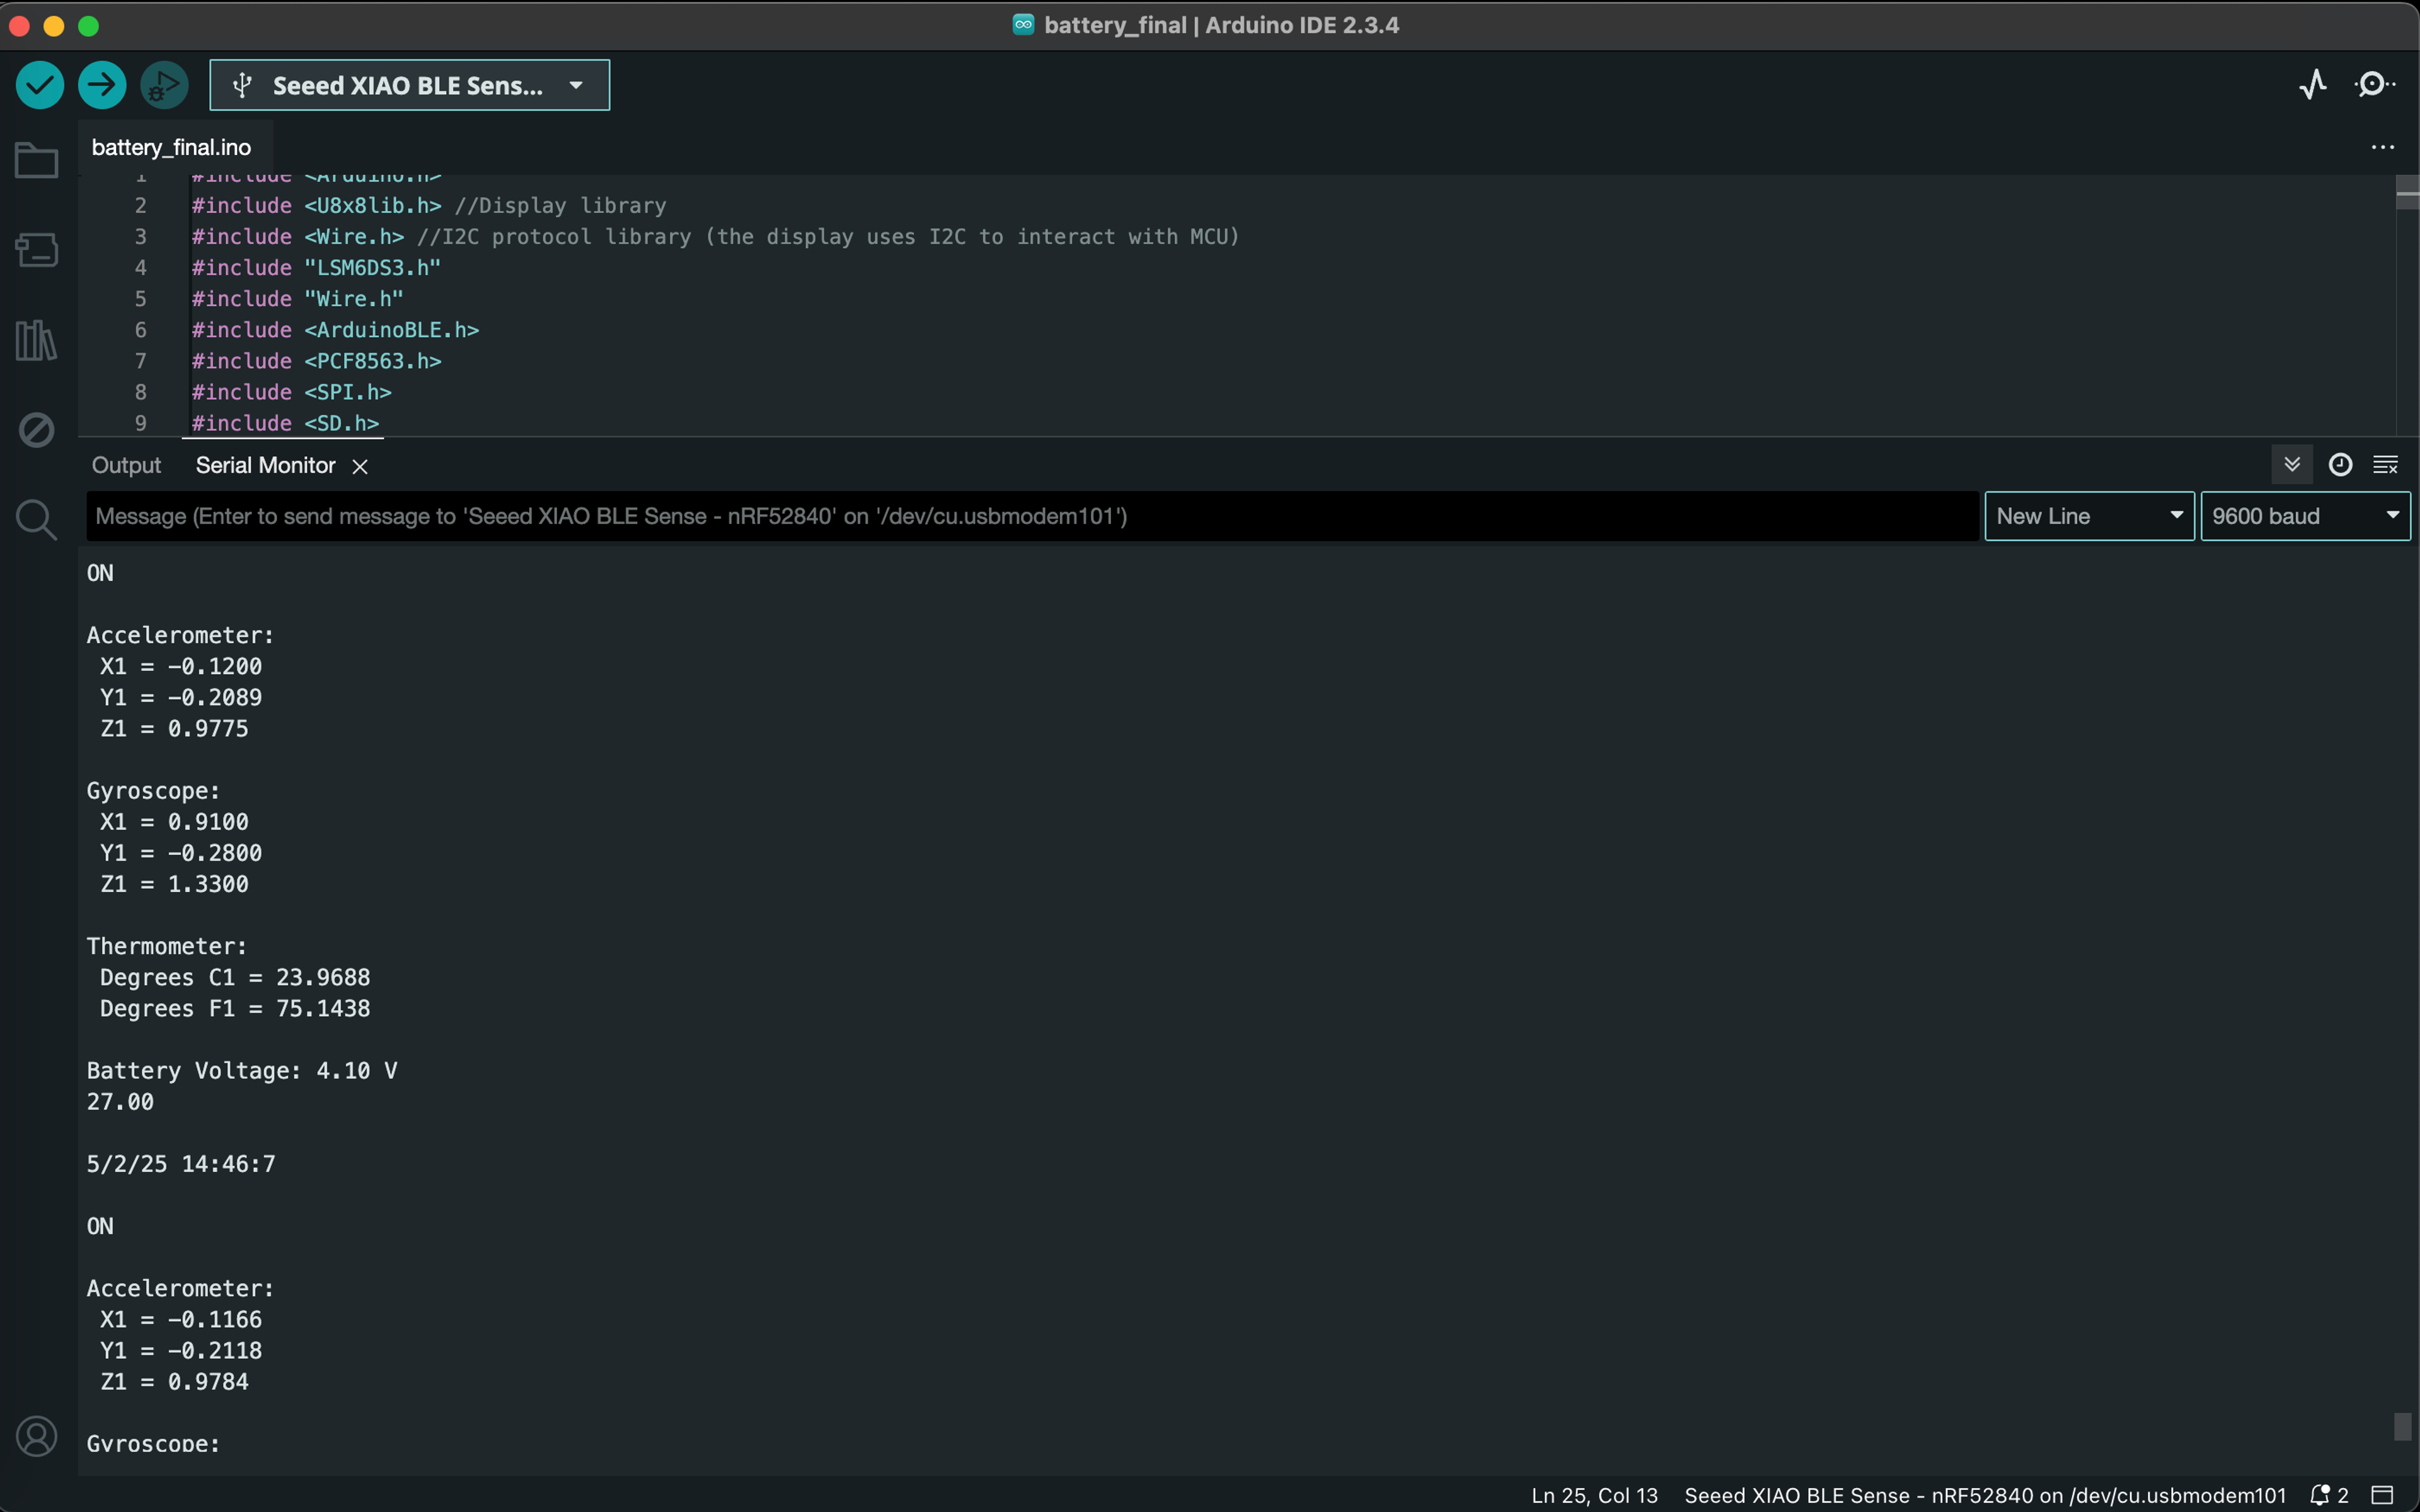The height and width of the screenshot is (1512, 2420).
Task: Open the Debug sidebar panel
Action: (37, 430)
